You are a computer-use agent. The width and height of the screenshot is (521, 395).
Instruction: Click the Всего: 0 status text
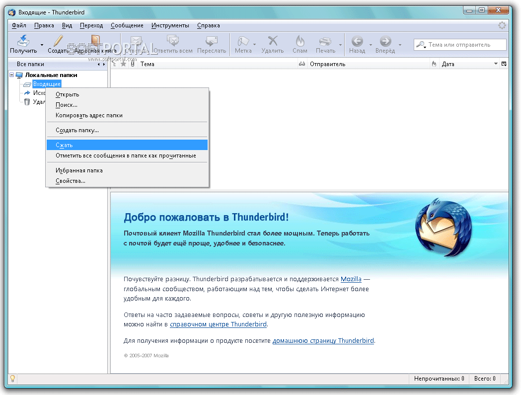pos(485,379)
